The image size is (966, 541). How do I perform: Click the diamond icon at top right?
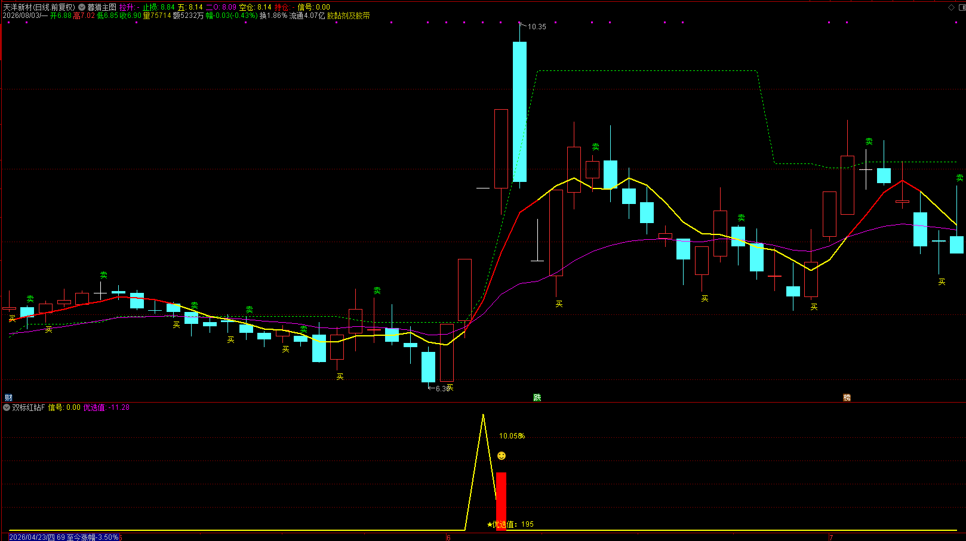[951, 7]
